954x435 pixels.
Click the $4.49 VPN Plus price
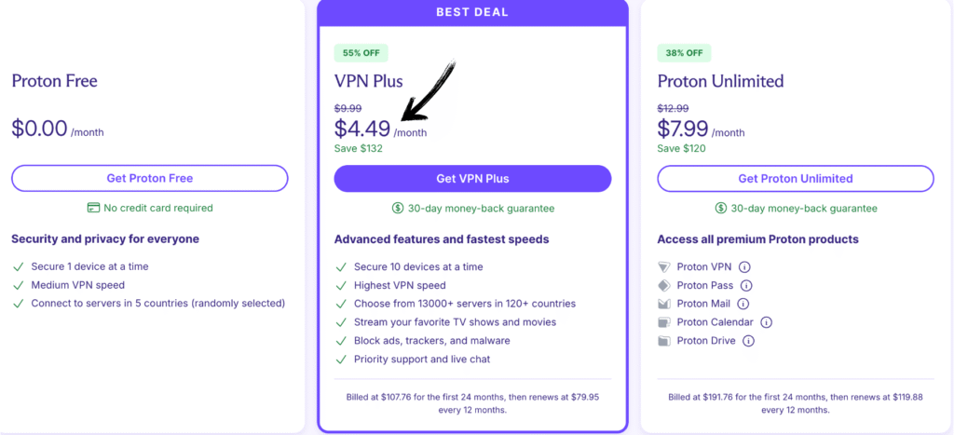(x=362, y=129)
